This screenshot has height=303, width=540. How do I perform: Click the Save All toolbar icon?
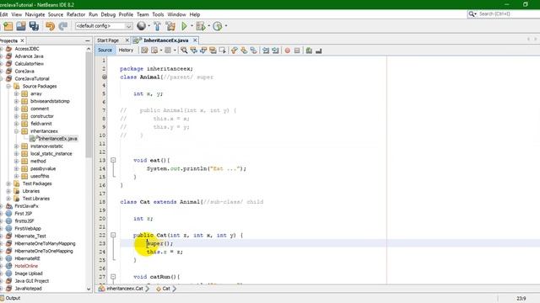click(34, 26)
